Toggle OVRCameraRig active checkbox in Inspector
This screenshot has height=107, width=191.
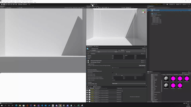pos(90,48)
